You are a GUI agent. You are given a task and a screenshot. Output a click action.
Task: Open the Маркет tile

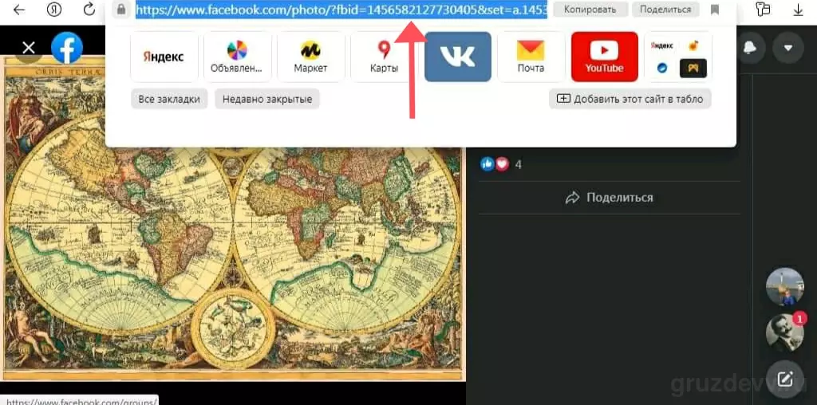pyautogui.click(x=310, y=57)
